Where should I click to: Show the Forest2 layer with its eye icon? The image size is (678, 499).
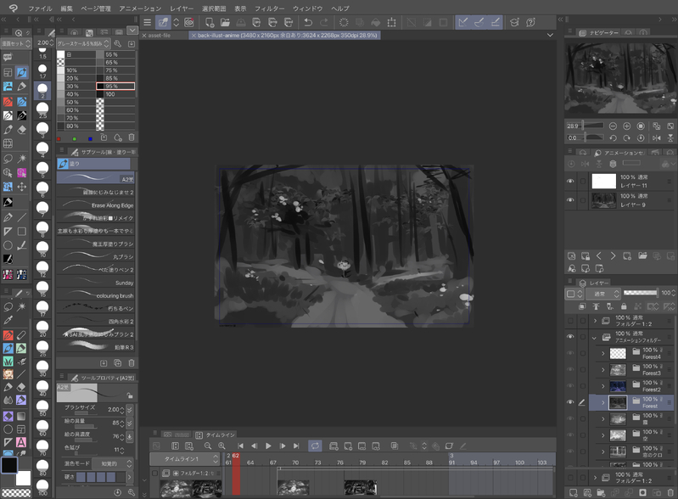point(570,386)
